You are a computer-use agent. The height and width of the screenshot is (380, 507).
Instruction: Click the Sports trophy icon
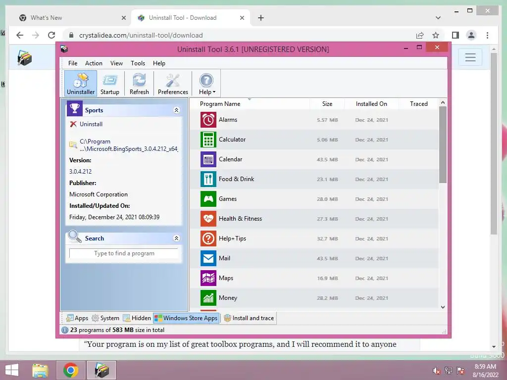pos(75,108)
